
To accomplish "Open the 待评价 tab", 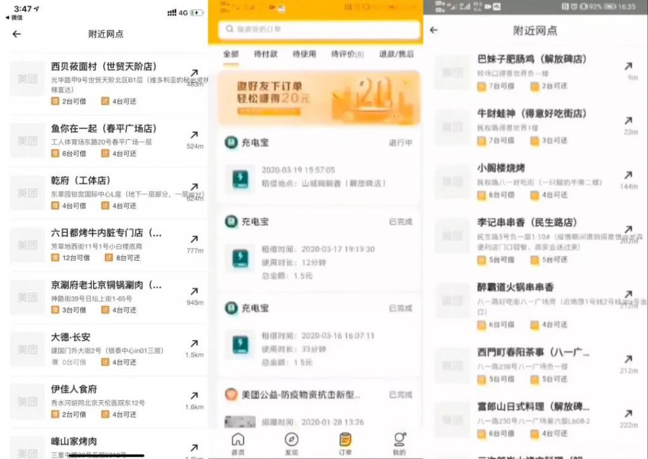I will pyautogui.click(x=347, y=54).
